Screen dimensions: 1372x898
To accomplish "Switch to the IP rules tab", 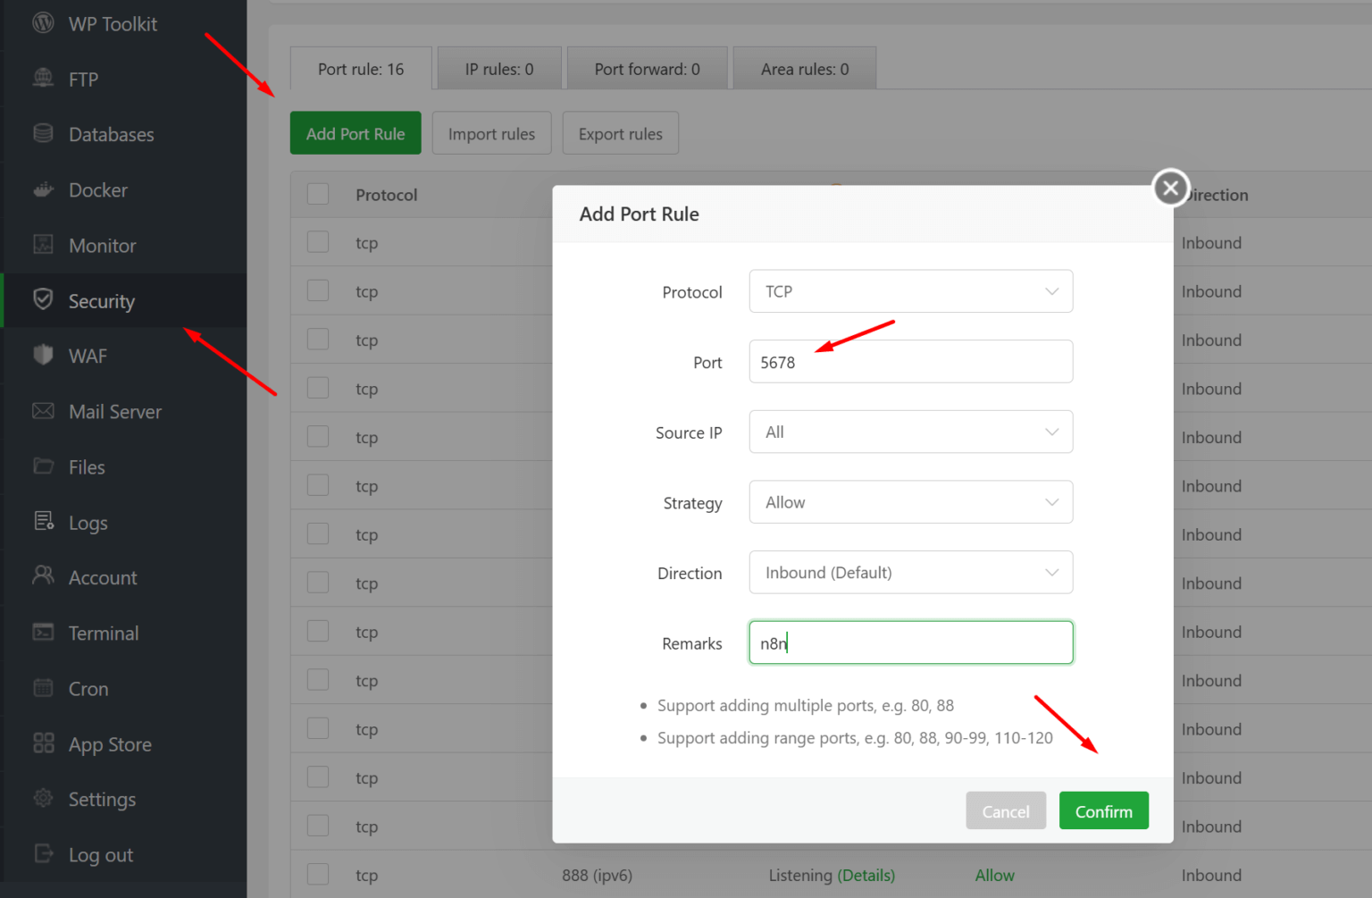I will [498, 69].
